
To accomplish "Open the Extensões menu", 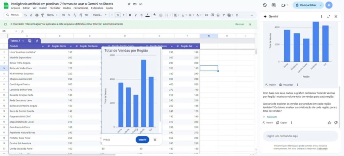I will pyautogui.click(x=97, y=8).
